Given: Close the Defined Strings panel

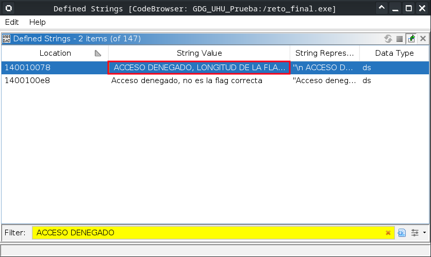Looking at the screenshot, I should click(423, 39).
